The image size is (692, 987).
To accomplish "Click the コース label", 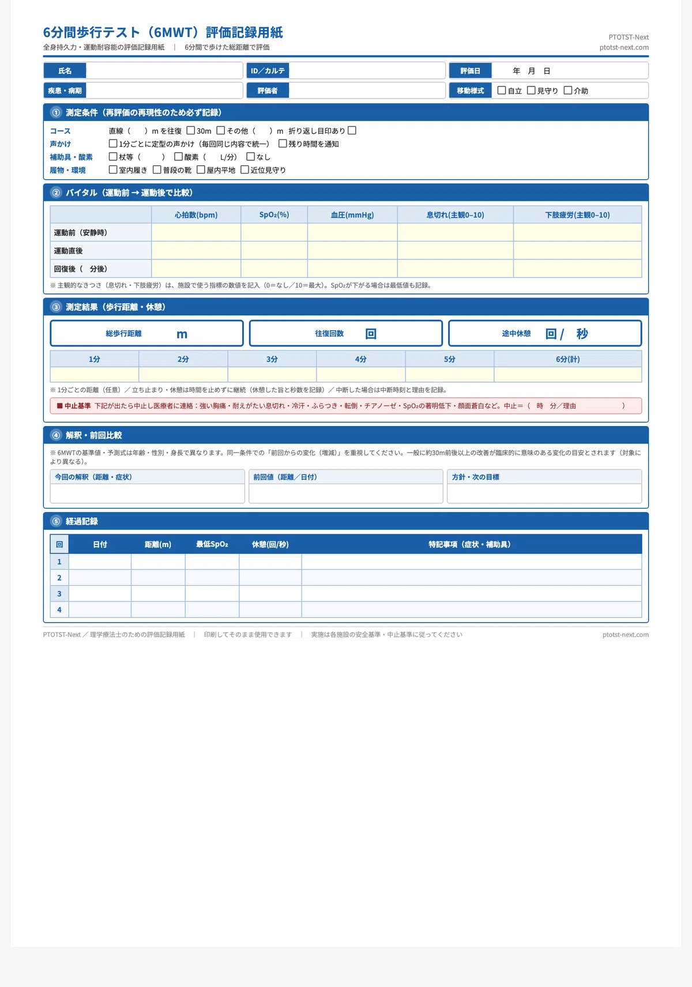I will tap(60, 131).
